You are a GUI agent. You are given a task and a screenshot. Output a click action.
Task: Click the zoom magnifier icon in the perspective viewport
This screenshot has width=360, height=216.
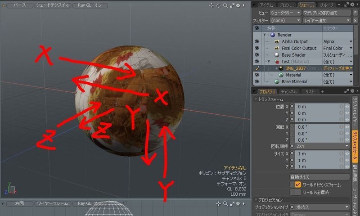pyautogui.click(x=225, y=5)
